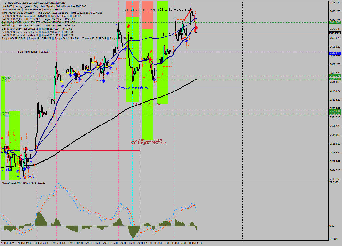Select the tema_h1_status Buy info line

[x=44, y=6]
